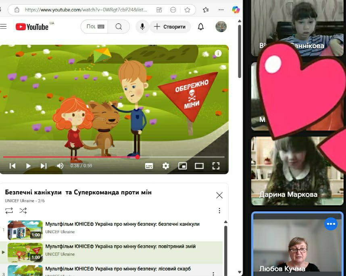This screenshot has height=276, width=346.
Task: Select the Любов Кучма participant video tile
Action: coord(297,244)
